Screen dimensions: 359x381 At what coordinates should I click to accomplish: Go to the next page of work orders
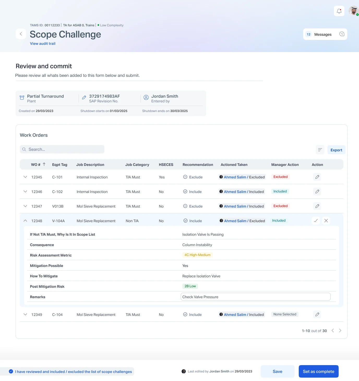(340, 331)
